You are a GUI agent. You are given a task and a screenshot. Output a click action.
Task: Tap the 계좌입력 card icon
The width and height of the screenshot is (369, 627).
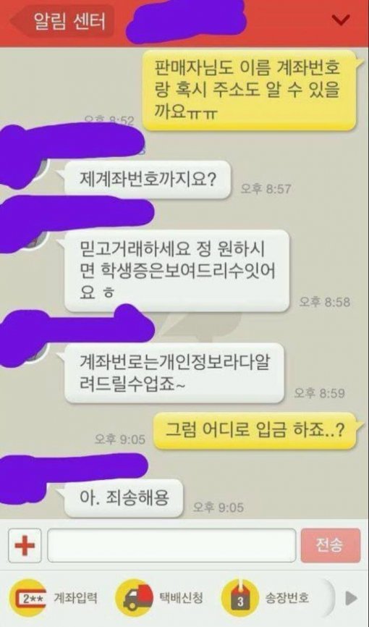pos(28,598)
